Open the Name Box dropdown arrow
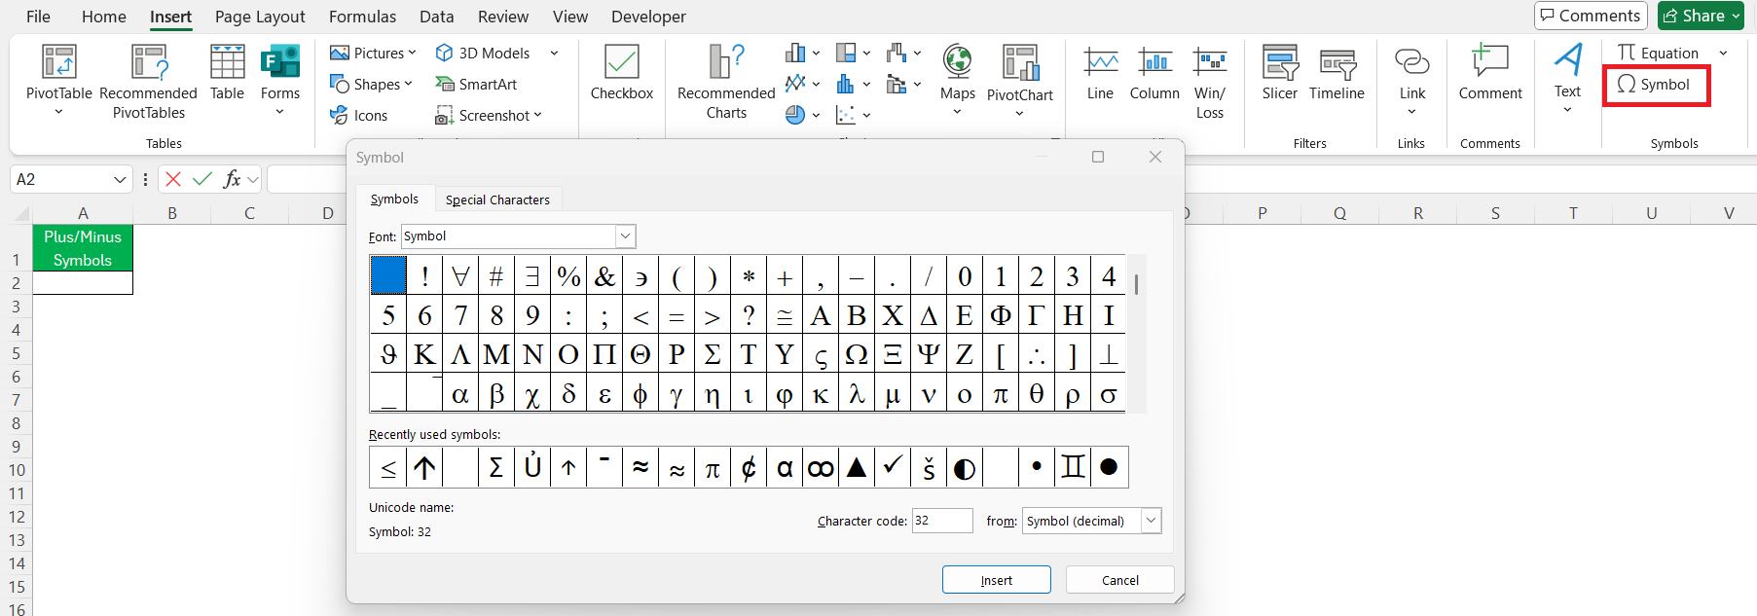Viewport: 1757px width, 616px height. pos(120,179)
